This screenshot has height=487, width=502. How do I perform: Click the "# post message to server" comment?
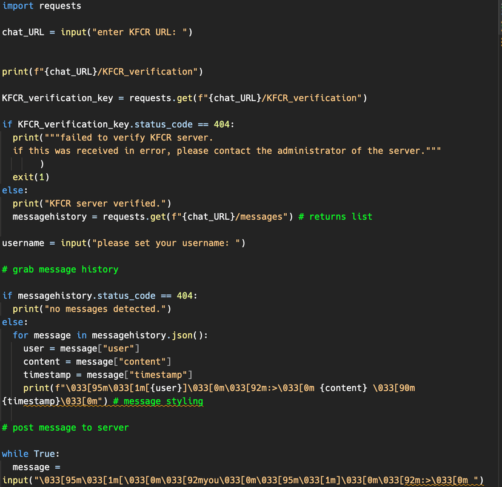coord(65,428)
